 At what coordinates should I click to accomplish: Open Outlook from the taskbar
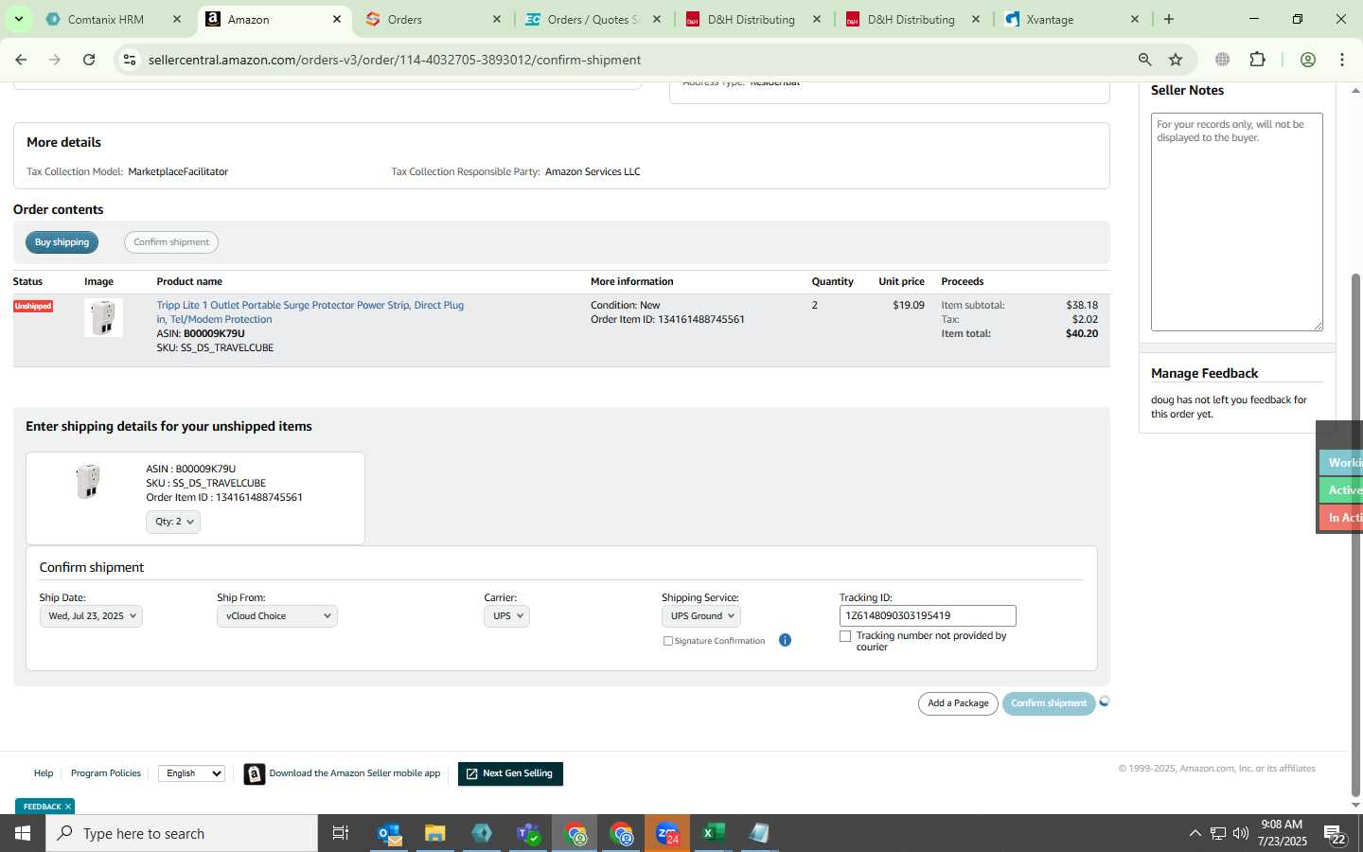389,833
